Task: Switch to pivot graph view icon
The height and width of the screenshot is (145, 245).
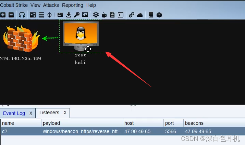Action: [x=33, y=15]
